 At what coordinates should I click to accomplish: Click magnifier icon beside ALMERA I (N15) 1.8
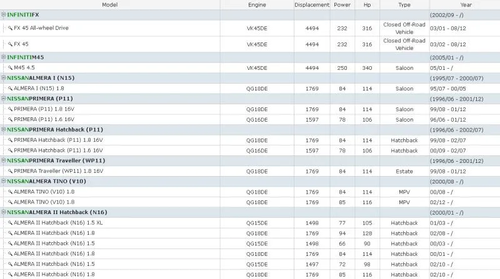[x=10, y=88]
